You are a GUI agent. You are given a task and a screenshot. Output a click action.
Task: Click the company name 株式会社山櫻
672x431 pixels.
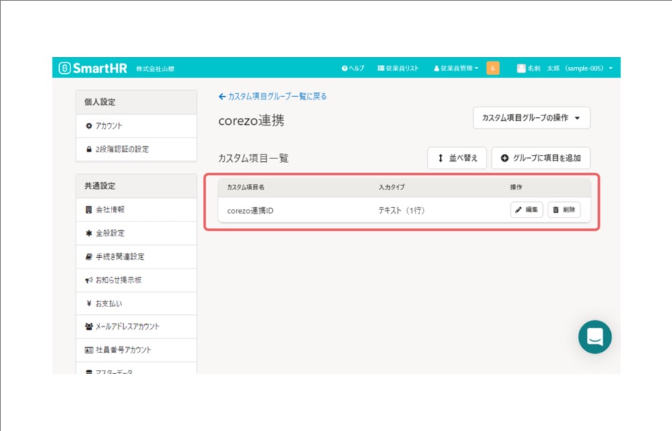[155, 69]
